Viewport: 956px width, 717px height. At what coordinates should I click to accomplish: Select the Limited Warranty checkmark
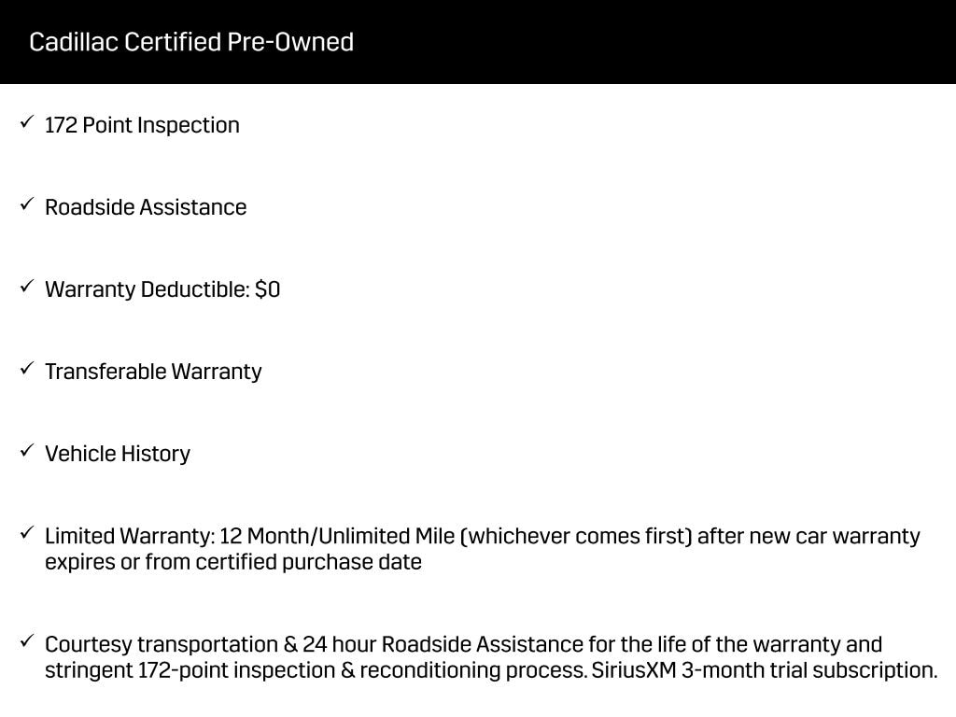(27, 533)
